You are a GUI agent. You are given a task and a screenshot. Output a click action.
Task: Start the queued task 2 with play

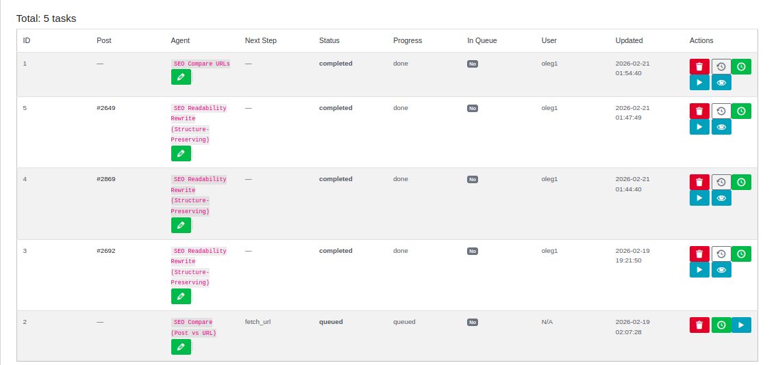tap(741, 325)
